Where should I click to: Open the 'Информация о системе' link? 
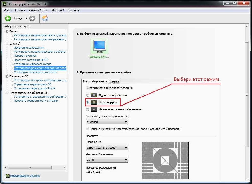click(x=25, y=176)
